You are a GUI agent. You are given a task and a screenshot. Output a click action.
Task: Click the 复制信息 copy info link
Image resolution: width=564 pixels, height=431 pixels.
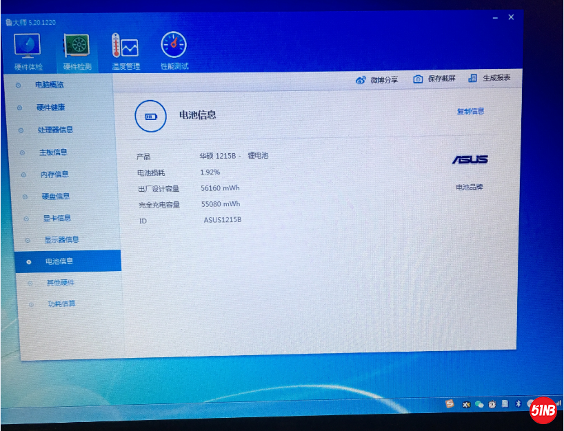[x=470, y=111]
